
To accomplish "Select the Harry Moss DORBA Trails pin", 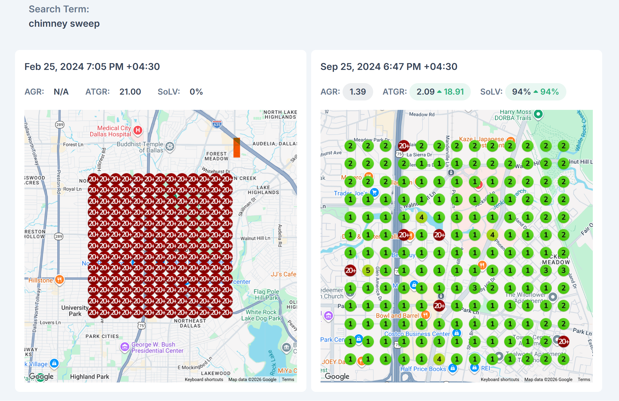I will [538, 114].
